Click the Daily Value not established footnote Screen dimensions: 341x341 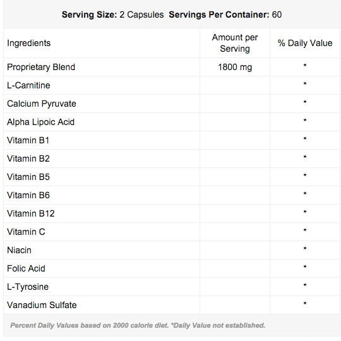218,325
